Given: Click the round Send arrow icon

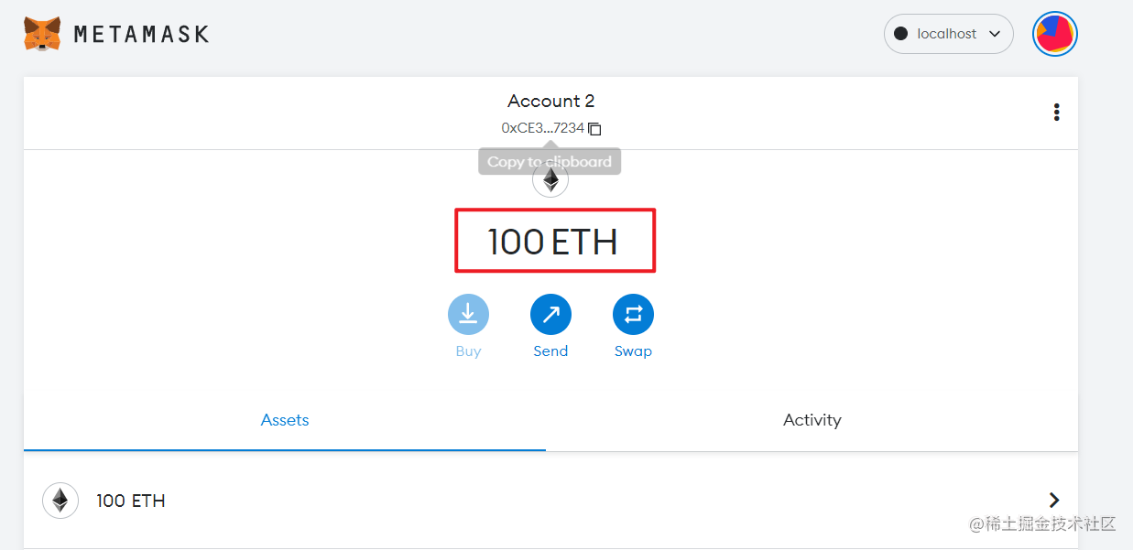Looking at the screenshot, I should [x=550, y=315].
